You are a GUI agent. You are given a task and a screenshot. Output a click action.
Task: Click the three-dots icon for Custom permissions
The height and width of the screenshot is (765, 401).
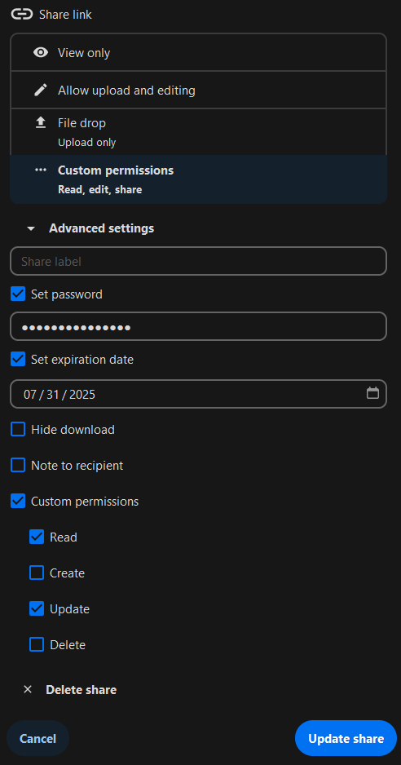coord(41,170)
